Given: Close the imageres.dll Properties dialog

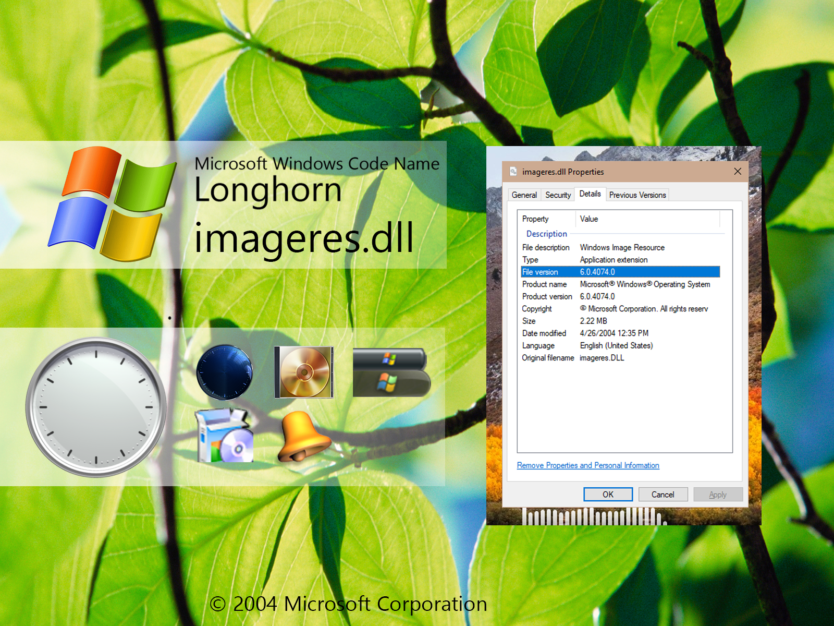Looking at the screenshot, I should click(738, 172).
